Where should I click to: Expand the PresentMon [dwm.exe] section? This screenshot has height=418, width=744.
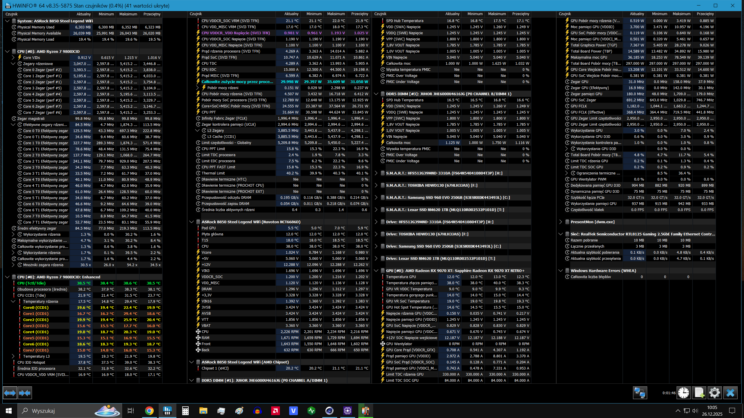[x=561, y=222]
